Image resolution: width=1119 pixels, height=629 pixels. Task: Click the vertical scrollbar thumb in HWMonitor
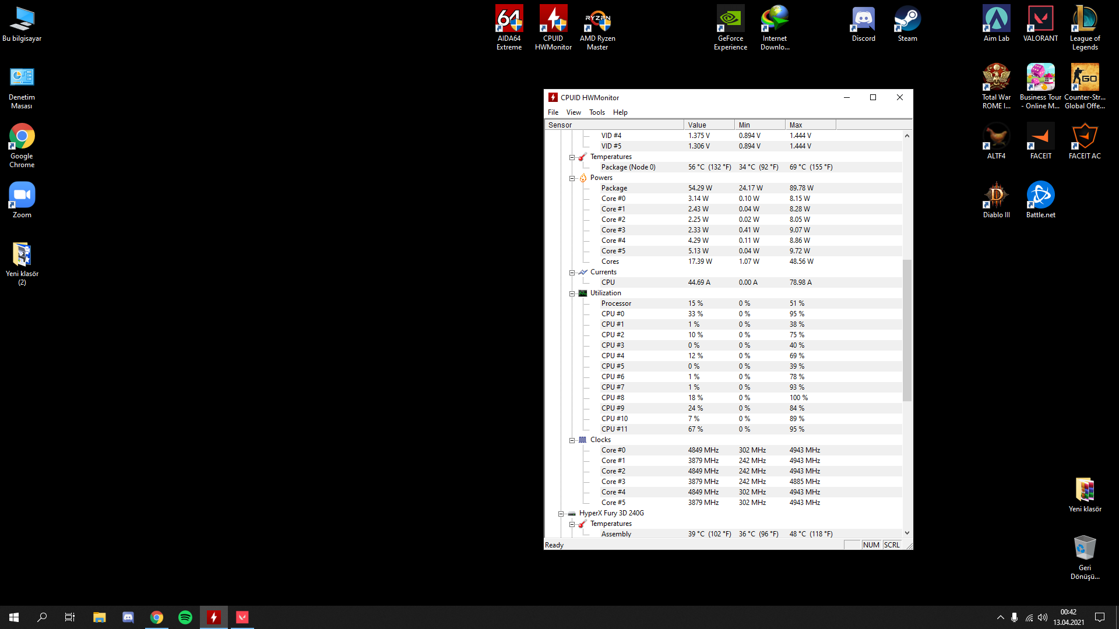point(907,330)
